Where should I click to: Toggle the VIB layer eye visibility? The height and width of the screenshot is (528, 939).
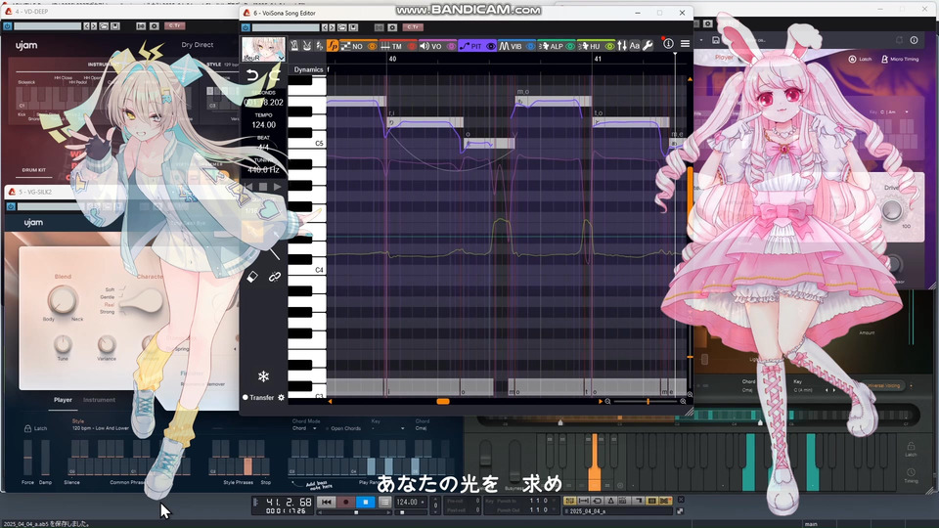tap(530, 46)
